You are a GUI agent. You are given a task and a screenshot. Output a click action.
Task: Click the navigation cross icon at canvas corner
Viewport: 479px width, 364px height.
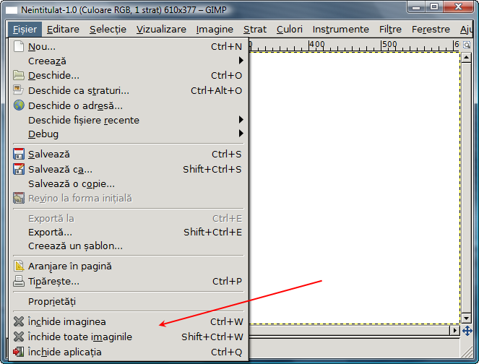tap(467, 330)
